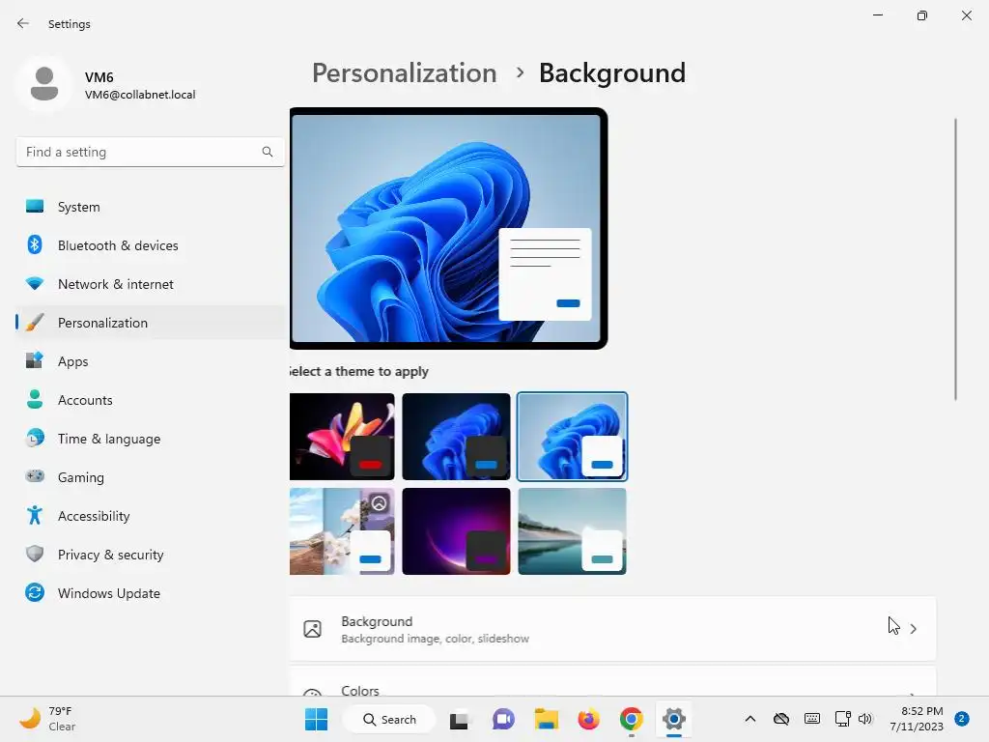Screen dimensions: 989x742
Task: Click the Network wifi icon in the sidebar
Action: click(35, 283)
